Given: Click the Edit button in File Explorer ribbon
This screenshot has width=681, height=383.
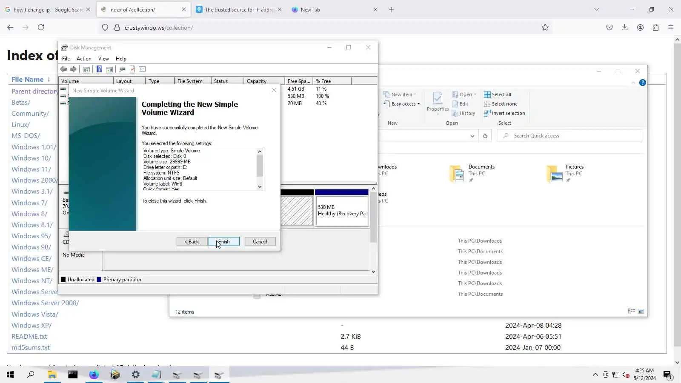Looking at the screenshot, I should pyautogui.click(x=460, y=104).
